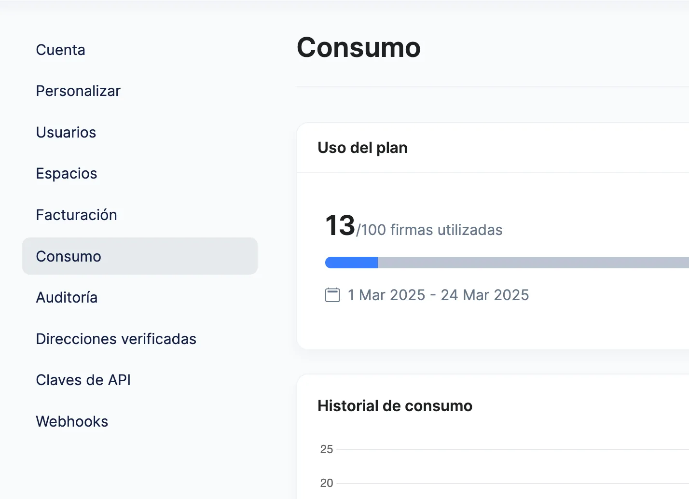This screenshot has width=689, height=499.
Task: Click the calendar icon beside the date range
Action: tap(332, 295)
